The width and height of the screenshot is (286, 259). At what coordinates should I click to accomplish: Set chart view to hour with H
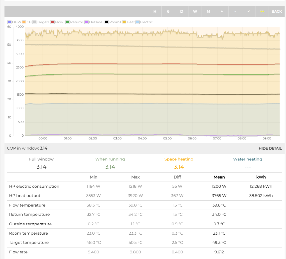tap(155, 12)
